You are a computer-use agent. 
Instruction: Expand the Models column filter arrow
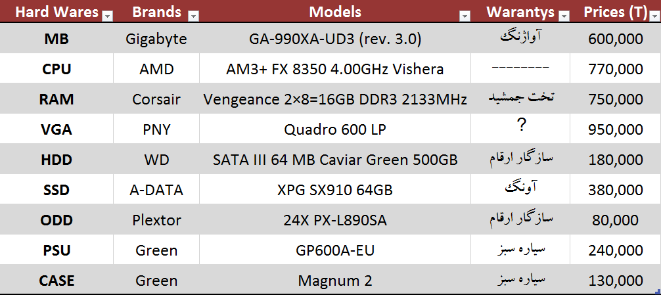coord(465,16)
